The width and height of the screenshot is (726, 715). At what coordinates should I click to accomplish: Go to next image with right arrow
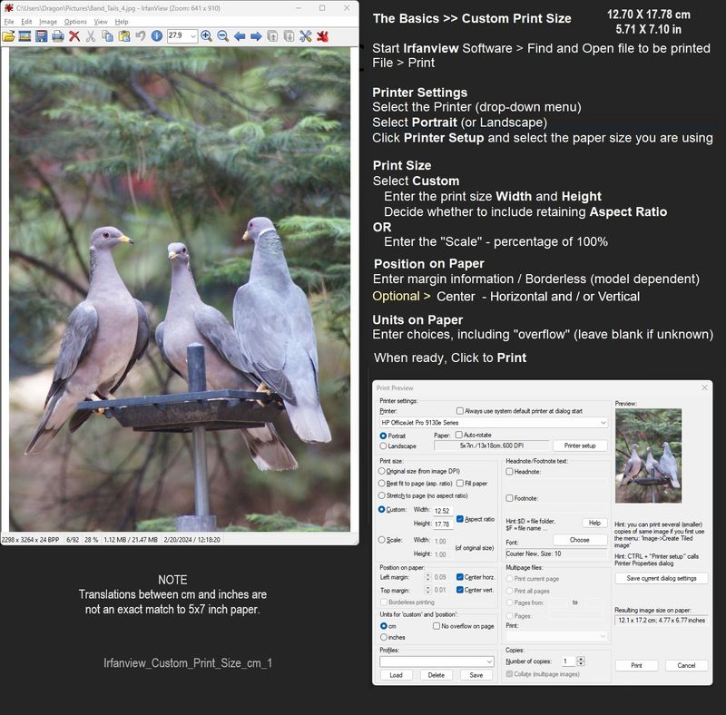click(x=256, y=36)
